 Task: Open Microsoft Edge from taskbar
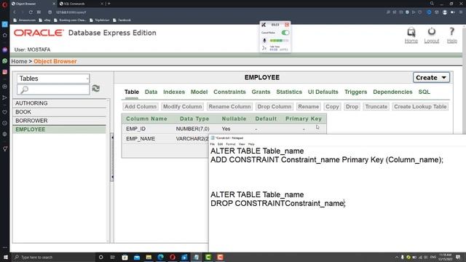(160, 257)
